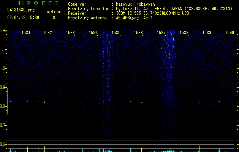
Task: Click the meteor label
Action: coord(54,12)
